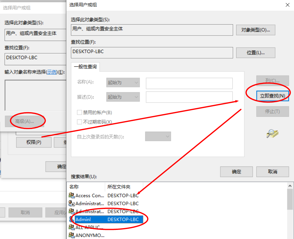Viewport: 294px width, 239px height.
Task: Open the 名称(A) 起始为 dropdown
Action: click(123, 82)
